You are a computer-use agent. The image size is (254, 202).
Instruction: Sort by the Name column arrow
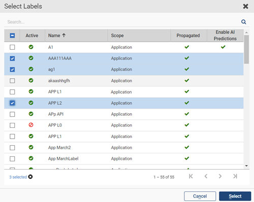click(x=63, y=36)
